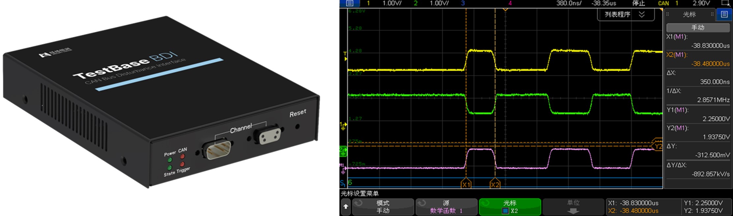Viewport: 733px width, 216px height.
Task: Click the bottom Y1 readout 2.25000V
Action: coord(709,203)
